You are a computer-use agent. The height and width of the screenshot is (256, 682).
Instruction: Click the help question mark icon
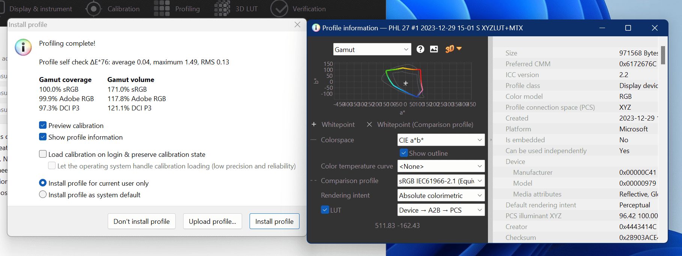point(420,49)
